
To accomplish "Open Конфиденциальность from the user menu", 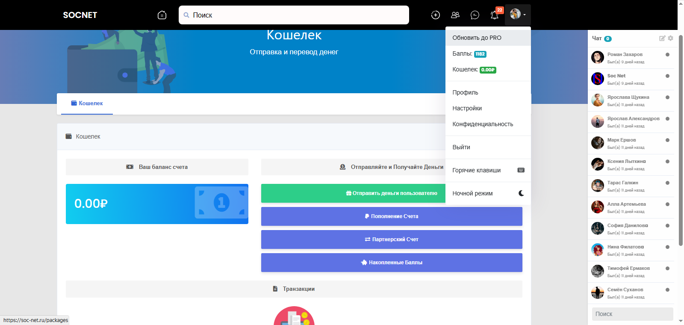I will 488,124.
